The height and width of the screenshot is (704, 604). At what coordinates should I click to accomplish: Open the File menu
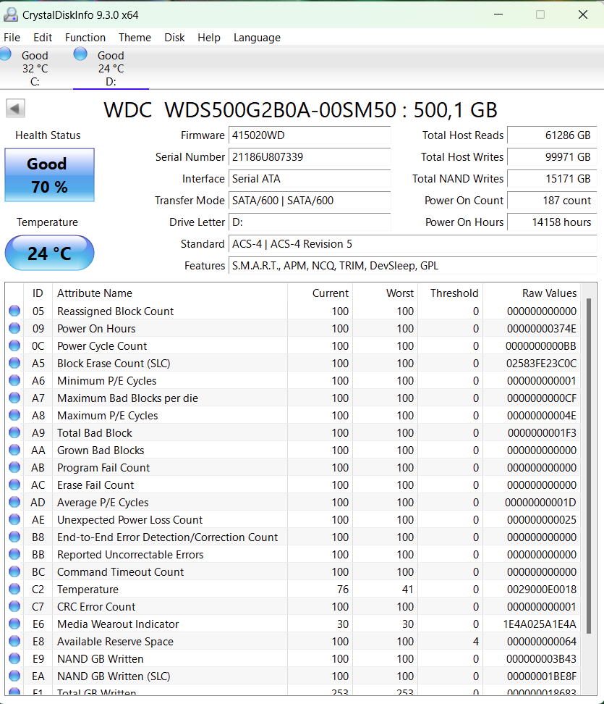point(12,38)
